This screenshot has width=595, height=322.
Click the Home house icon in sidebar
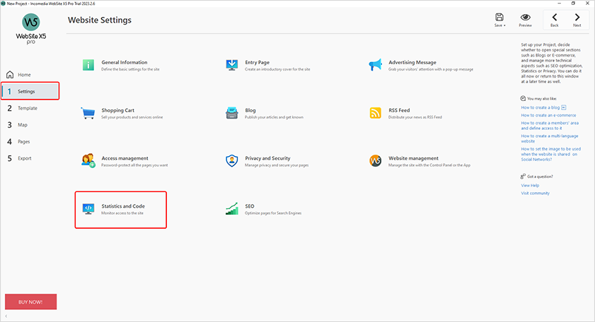pyautogui.click(x=10, y=75)
